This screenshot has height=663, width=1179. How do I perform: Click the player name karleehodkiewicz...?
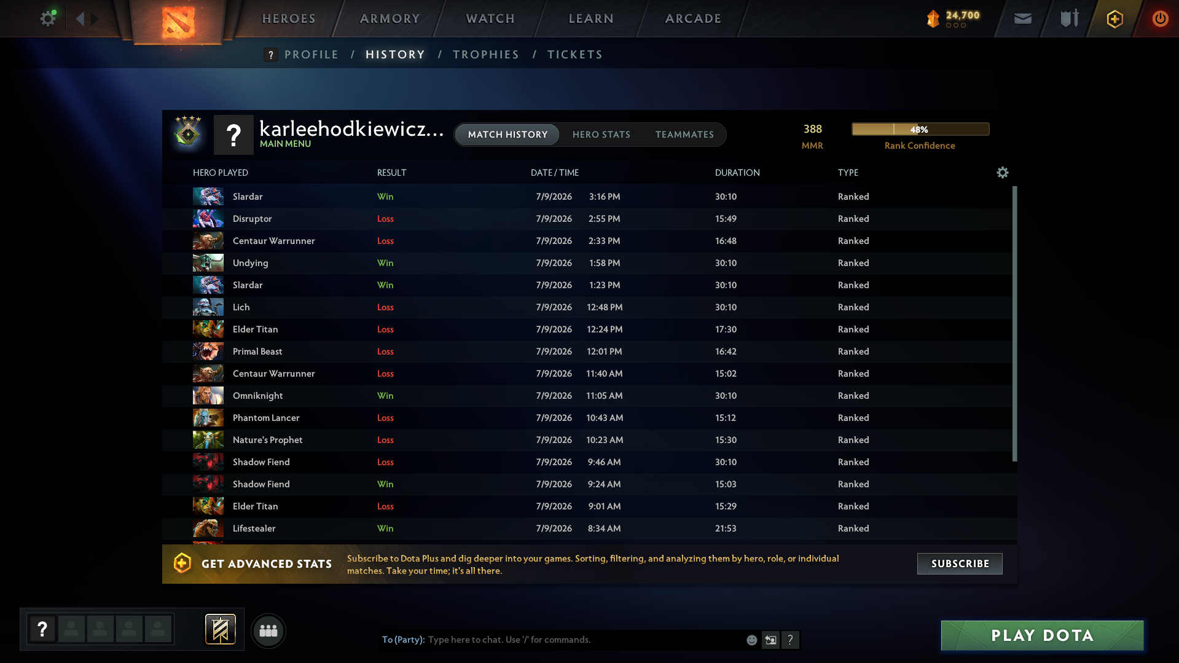tap(351, 128)
